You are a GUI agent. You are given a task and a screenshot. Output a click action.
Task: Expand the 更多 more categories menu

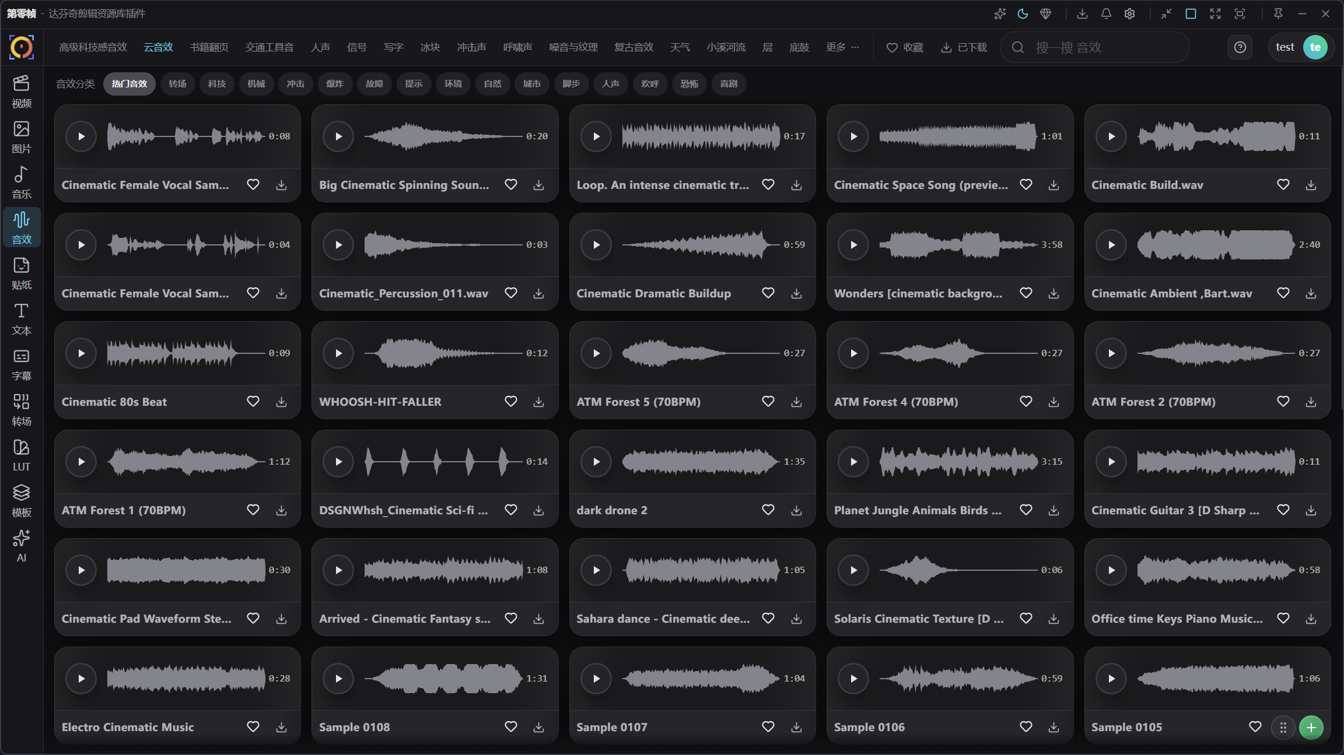coord(842,47)
